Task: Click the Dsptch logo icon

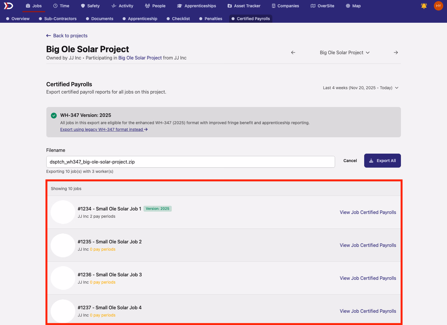Action: click(x=8, y=6)
